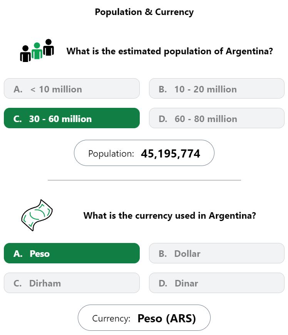Select answer A. < 10 million
This screenshot has height=335, width=288.
pyautogui.click(x=72, y=89)
